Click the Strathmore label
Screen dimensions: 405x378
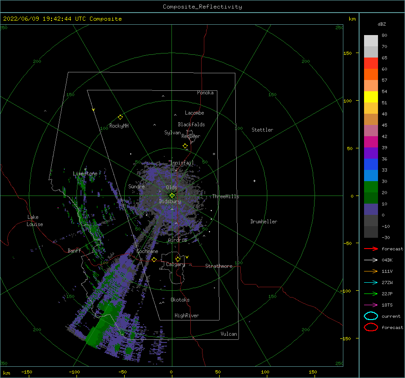(x=219, y=266)
